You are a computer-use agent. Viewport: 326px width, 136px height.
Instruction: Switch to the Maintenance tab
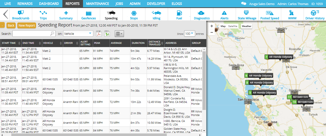pyautogui.click(x=98, y=4)
